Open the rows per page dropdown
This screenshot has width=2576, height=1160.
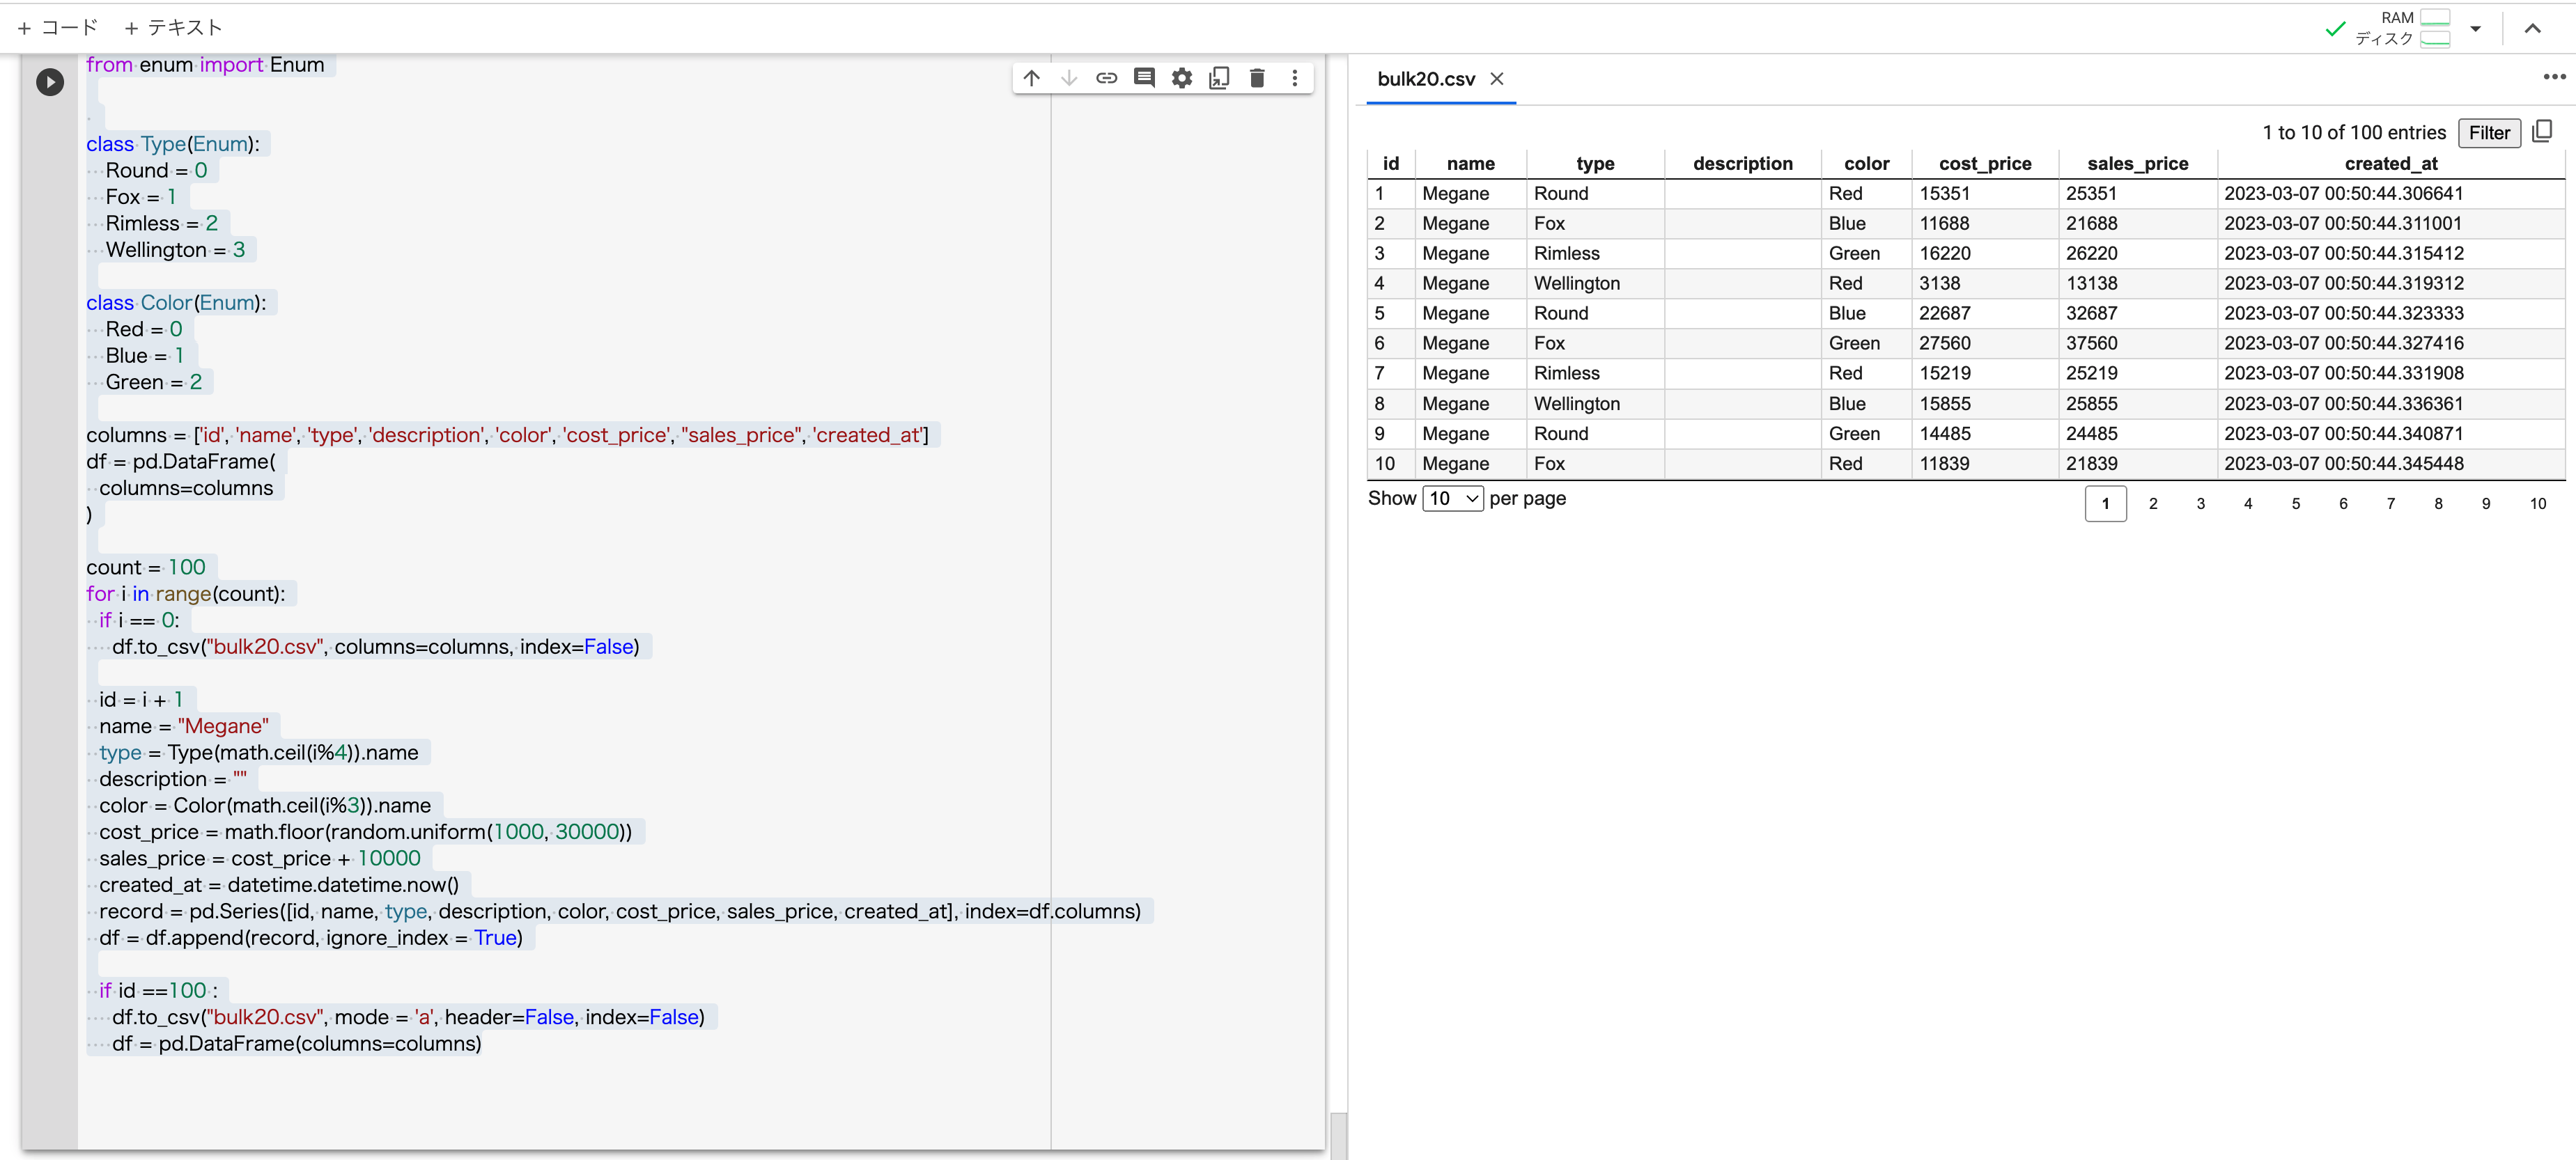pyautogui.click(x=1453, y=499)
